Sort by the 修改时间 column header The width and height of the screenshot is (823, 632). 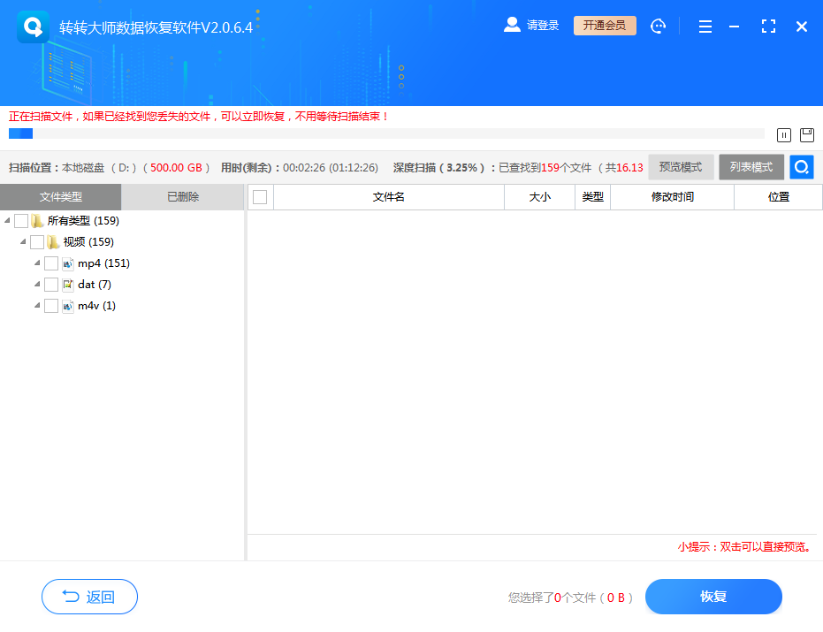point(672,197)
